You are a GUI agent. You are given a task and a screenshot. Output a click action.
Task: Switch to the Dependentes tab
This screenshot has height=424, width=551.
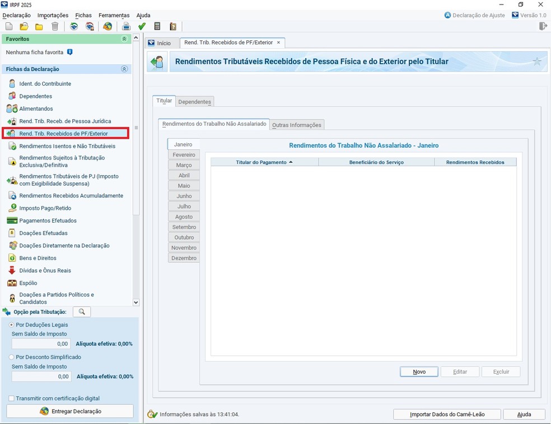pyautogui.click(x=194, y=102)
